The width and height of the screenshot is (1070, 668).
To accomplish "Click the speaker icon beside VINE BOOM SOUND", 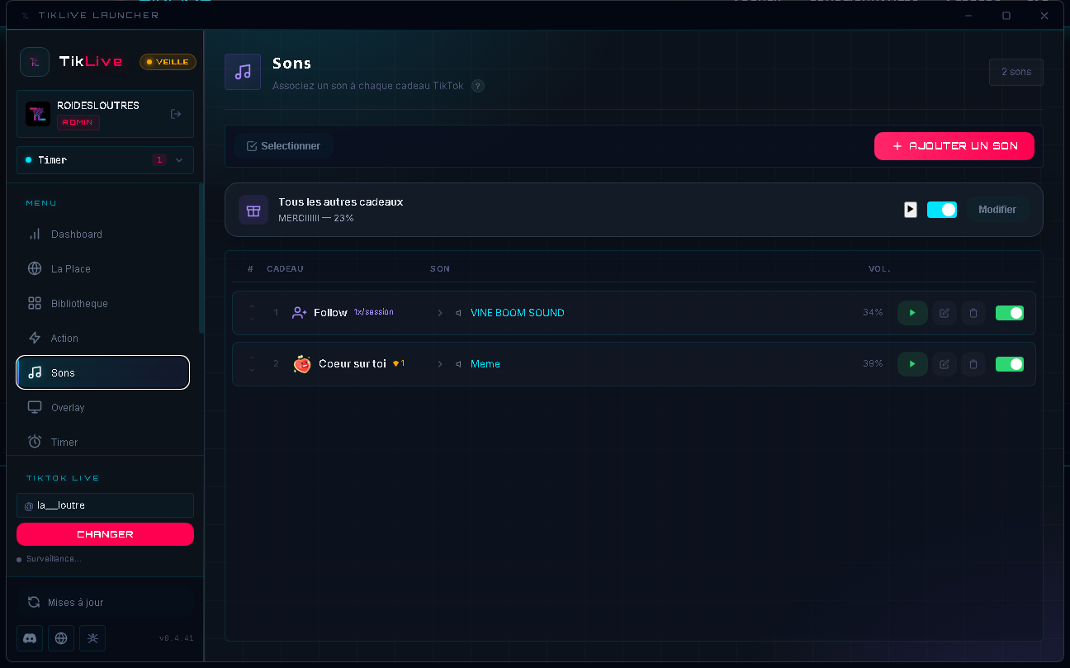I will point(459,313).
